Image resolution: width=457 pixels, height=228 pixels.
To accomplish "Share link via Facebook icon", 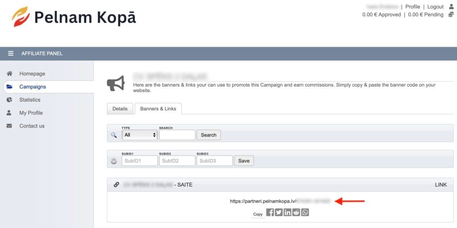I will (x=270, y=212).
